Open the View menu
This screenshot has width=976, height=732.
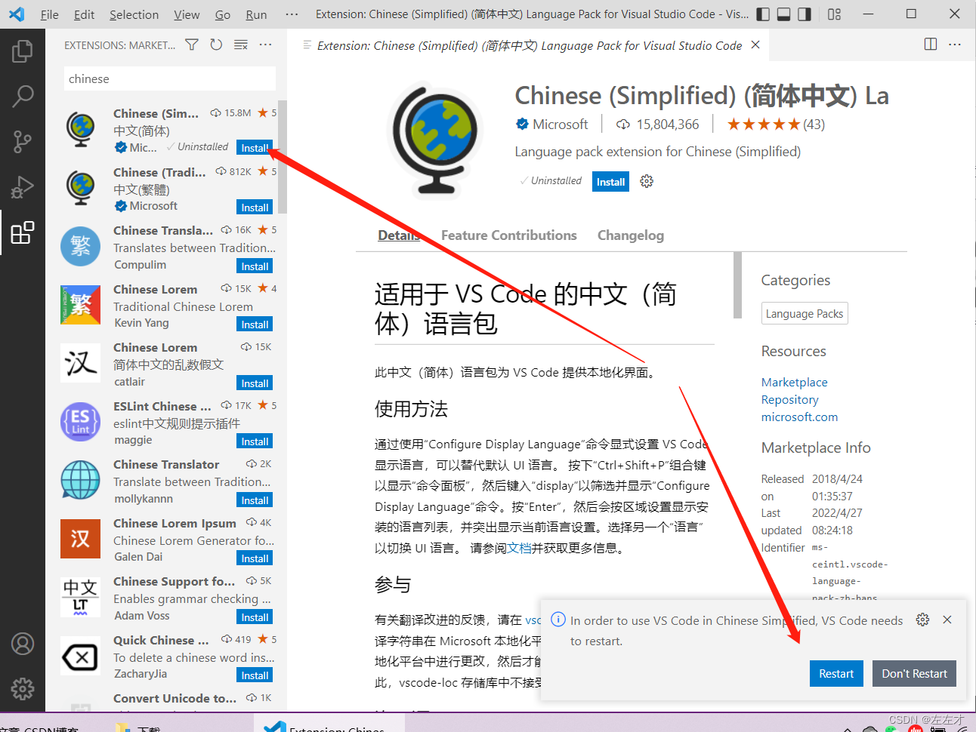[x=187, y=14]
